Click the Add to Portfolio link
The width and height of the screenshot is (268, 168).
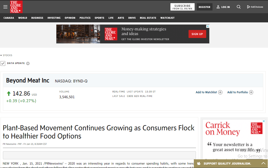[x=237, y=92]
